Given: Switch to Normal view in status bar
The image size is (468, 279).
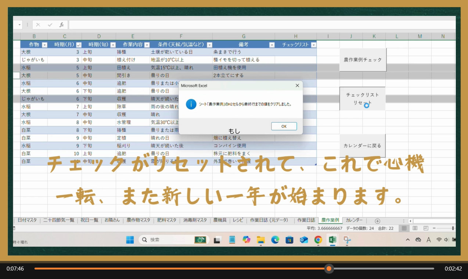Looking at the screenshot, I should (x=404, y=228).
